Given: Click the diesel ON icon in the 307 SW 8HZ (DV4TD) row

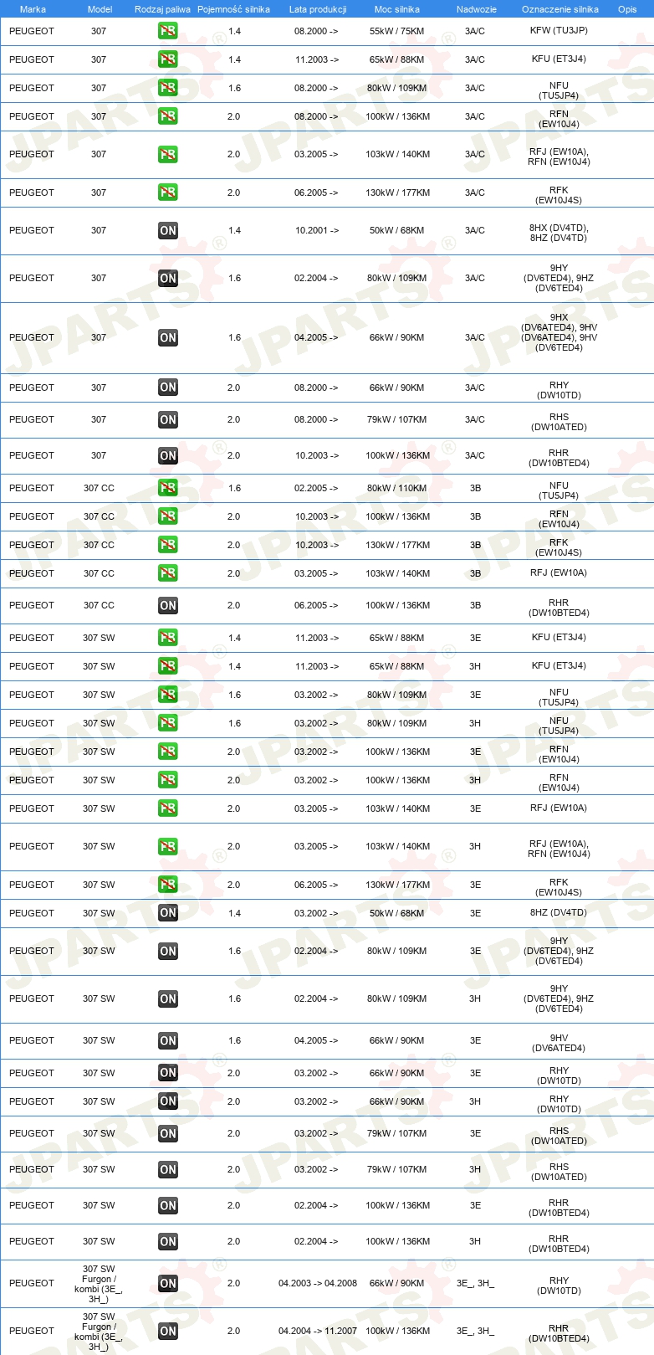Looking at the screenshot, I should point(168,913).
